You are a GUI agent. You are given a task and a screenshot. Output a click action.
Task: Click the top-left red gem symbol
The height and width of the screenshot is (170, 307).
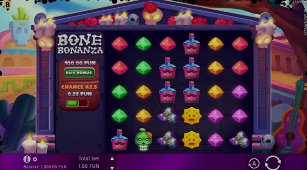(119, 44)
